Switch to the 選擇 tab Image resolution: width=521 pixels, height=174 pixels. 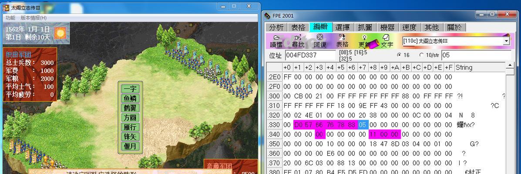click(342, 27)
